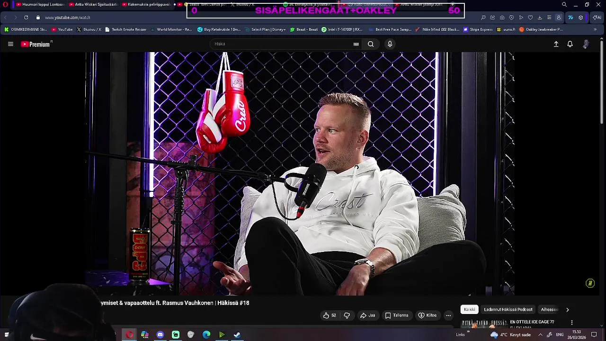The image size is (606, 341).
Task: Click the YouTube search magnifier button
Action: (371, 44)
